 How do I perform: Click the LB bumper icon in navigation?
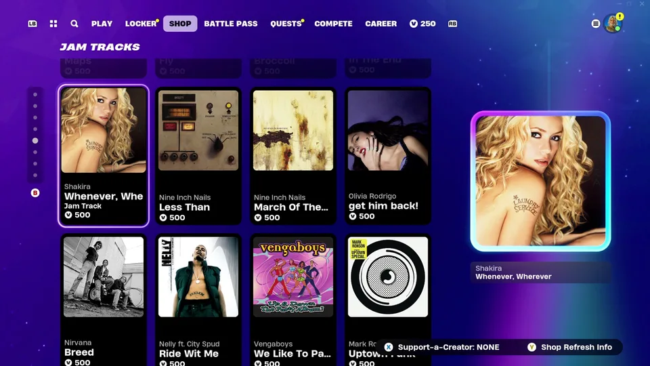[x=32, y=24]
